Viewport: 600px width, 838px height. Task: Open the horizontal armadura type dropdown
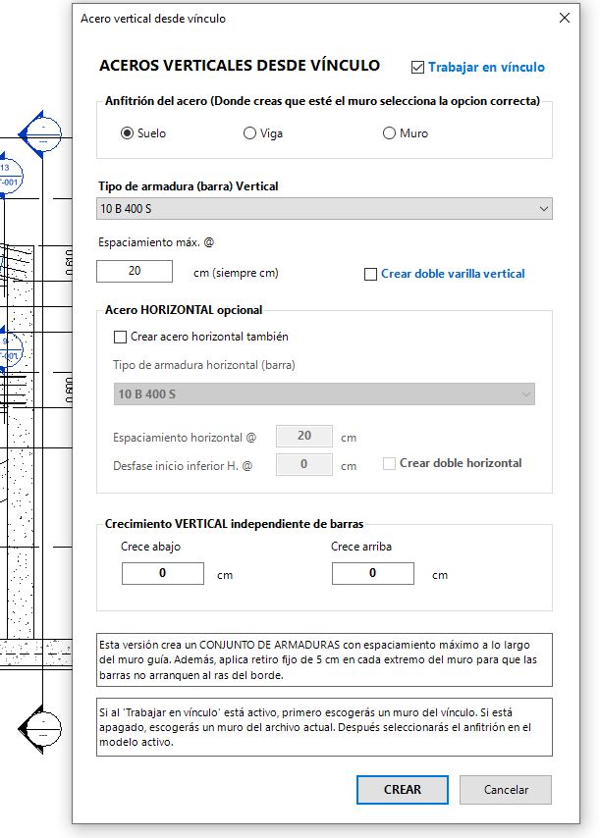[324, 393]
